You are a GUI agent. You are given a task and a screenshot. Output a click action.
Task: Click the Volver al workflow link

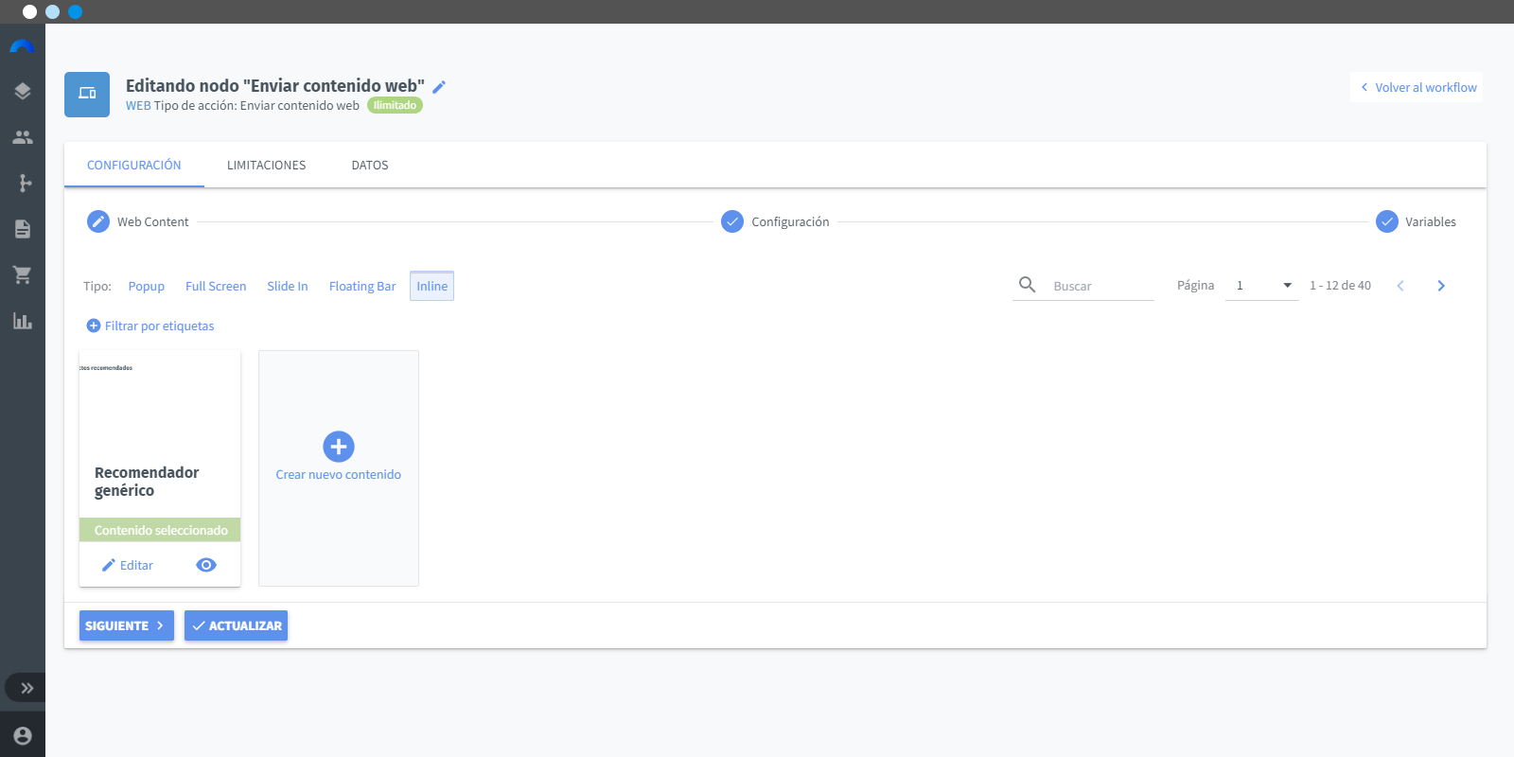(x=1417, y=87)
